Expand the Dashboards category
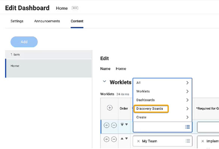Viewport: 219px width, 149px height. tap(162, 100)
